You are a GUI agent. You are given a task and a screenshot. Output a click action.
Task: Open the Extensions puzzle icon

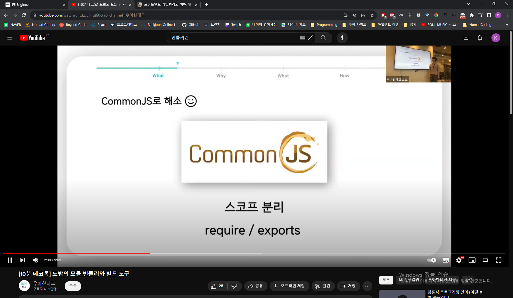472,15
